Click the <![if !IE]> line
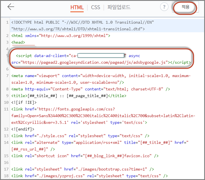The height and width of the screenshot is (180, 205). tap(24, 103)
